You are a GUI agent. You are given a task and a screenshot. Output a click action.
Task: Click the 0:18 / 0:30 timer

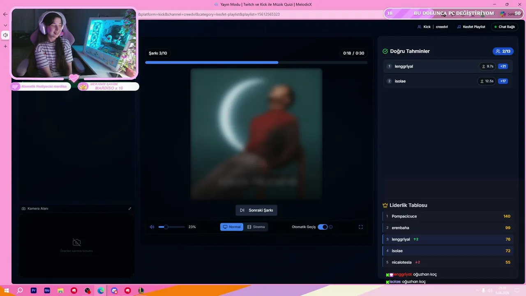coord(354,53)
